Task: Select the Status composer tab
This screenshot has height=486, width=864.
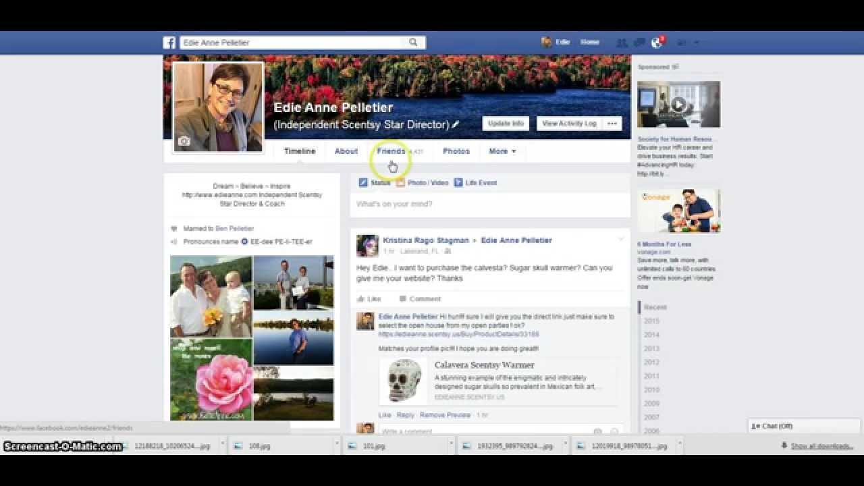Action: point(375,183)
